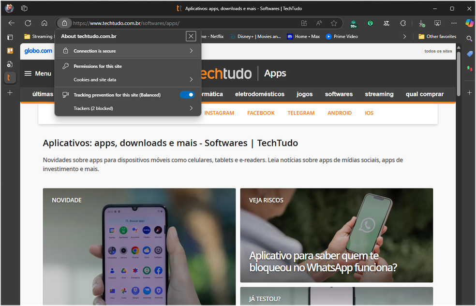
Task: Click todos os sites link
Action: 438,51
